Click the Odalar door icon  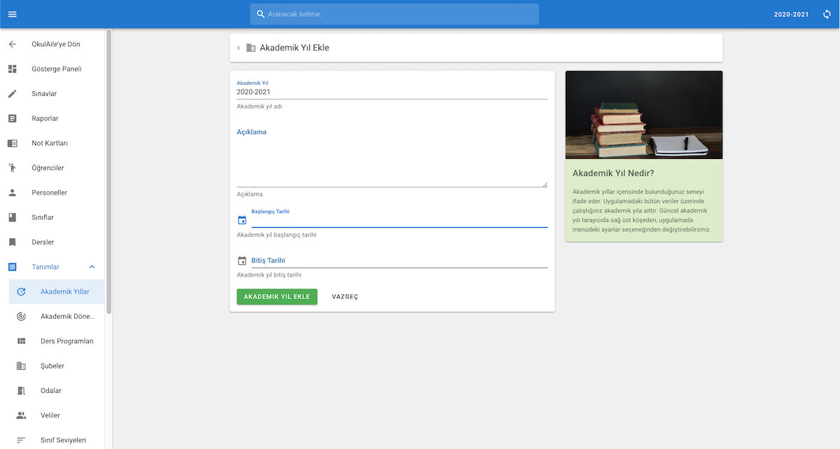pyautogui.click(x=21, y=391)
